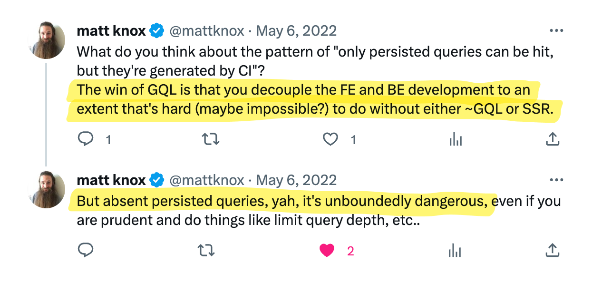The height and width of the screenshot is (283, 592).
Task: Click the like count 2 on second tweet
Action: 350,251
